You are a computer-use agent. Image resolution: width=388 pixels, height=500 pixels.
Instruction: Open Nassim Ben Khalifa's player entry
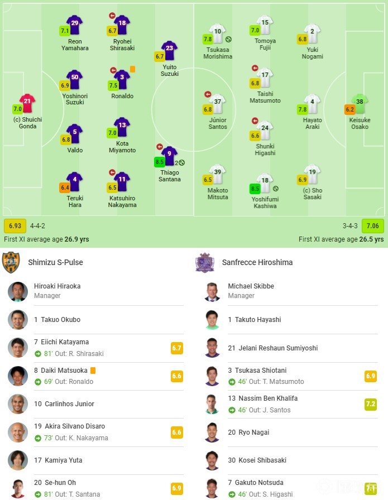[x=262, y=398]
